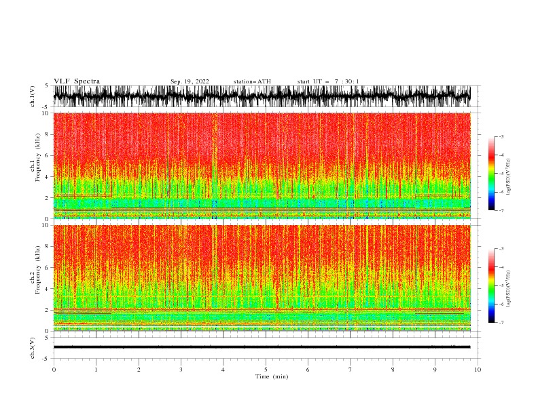538x415 pixels.
Task: Click the ch.2 spectrogram color bar
Action: (x=491, y=285)
